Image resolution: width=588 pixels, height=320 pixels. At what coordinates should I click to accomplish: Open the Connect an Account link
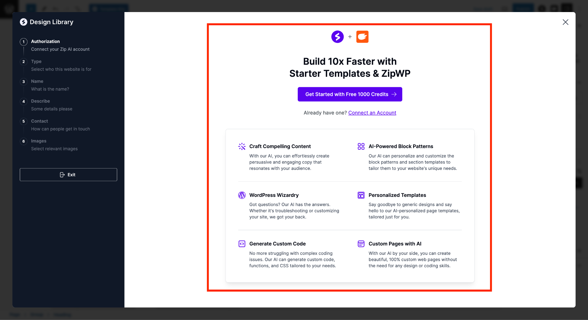[372, 113]
